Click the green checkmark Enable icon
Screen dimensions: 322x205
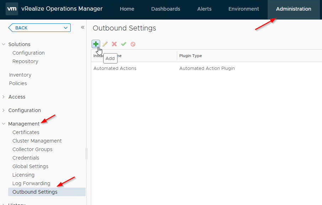[124, 44]
